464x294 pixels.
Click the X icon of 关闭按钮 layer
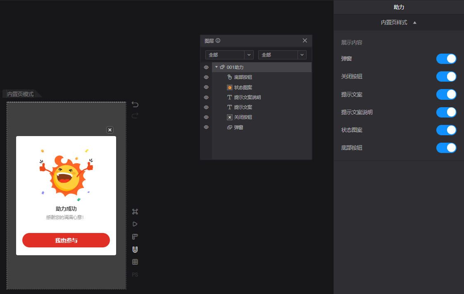[x=230, y=117]
